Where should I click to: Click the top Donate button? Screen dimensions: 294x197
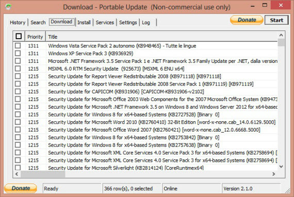point(247,20)
